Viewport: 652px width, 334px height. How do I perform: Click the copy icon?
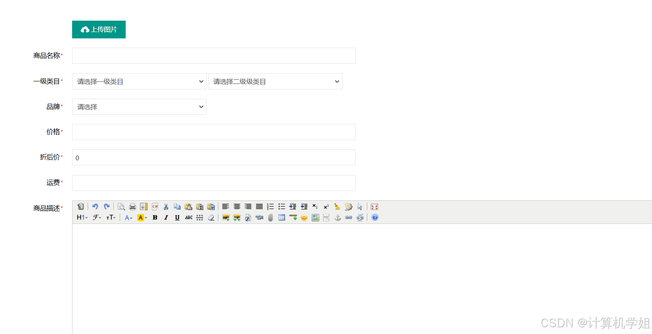click(177, 207)
